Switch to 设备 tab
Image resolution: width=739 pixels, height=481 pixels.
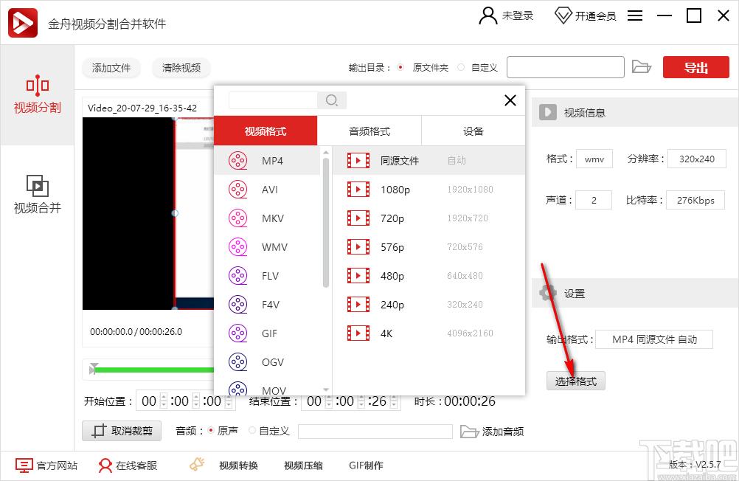[473, 131]
